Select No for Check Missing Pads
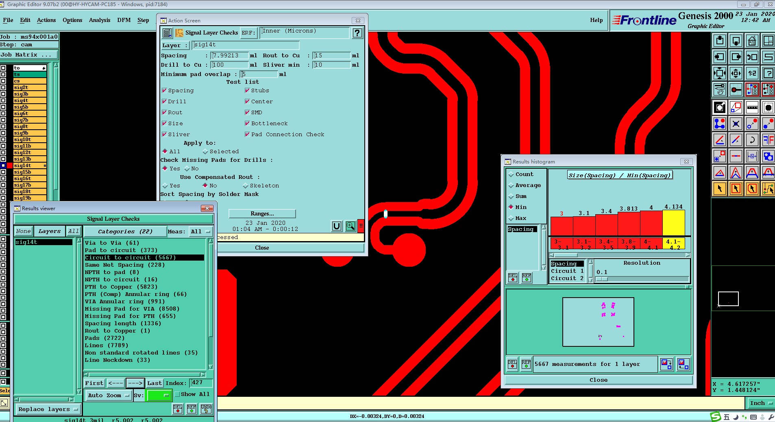Screen dimensions: 775x422 click(x=187, y=169)
